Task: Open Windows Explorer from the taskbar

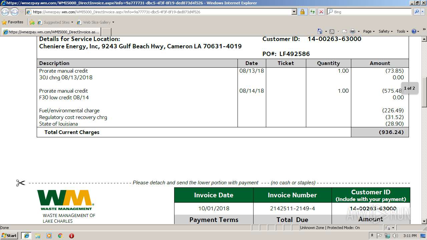Action: 38,235
